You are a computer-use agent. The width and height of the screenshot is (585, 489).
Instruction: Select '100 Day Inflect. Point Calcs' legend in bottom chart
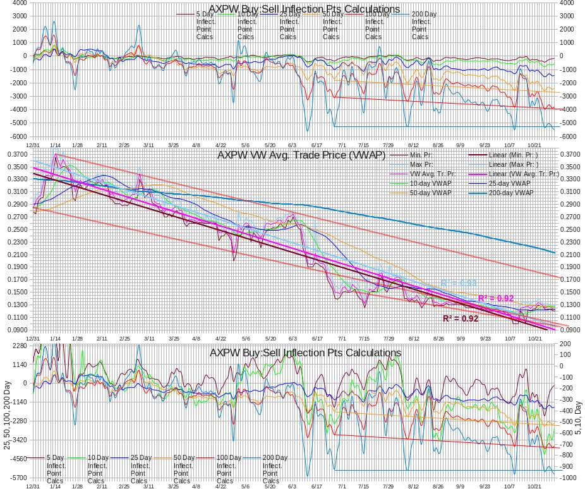219,469
